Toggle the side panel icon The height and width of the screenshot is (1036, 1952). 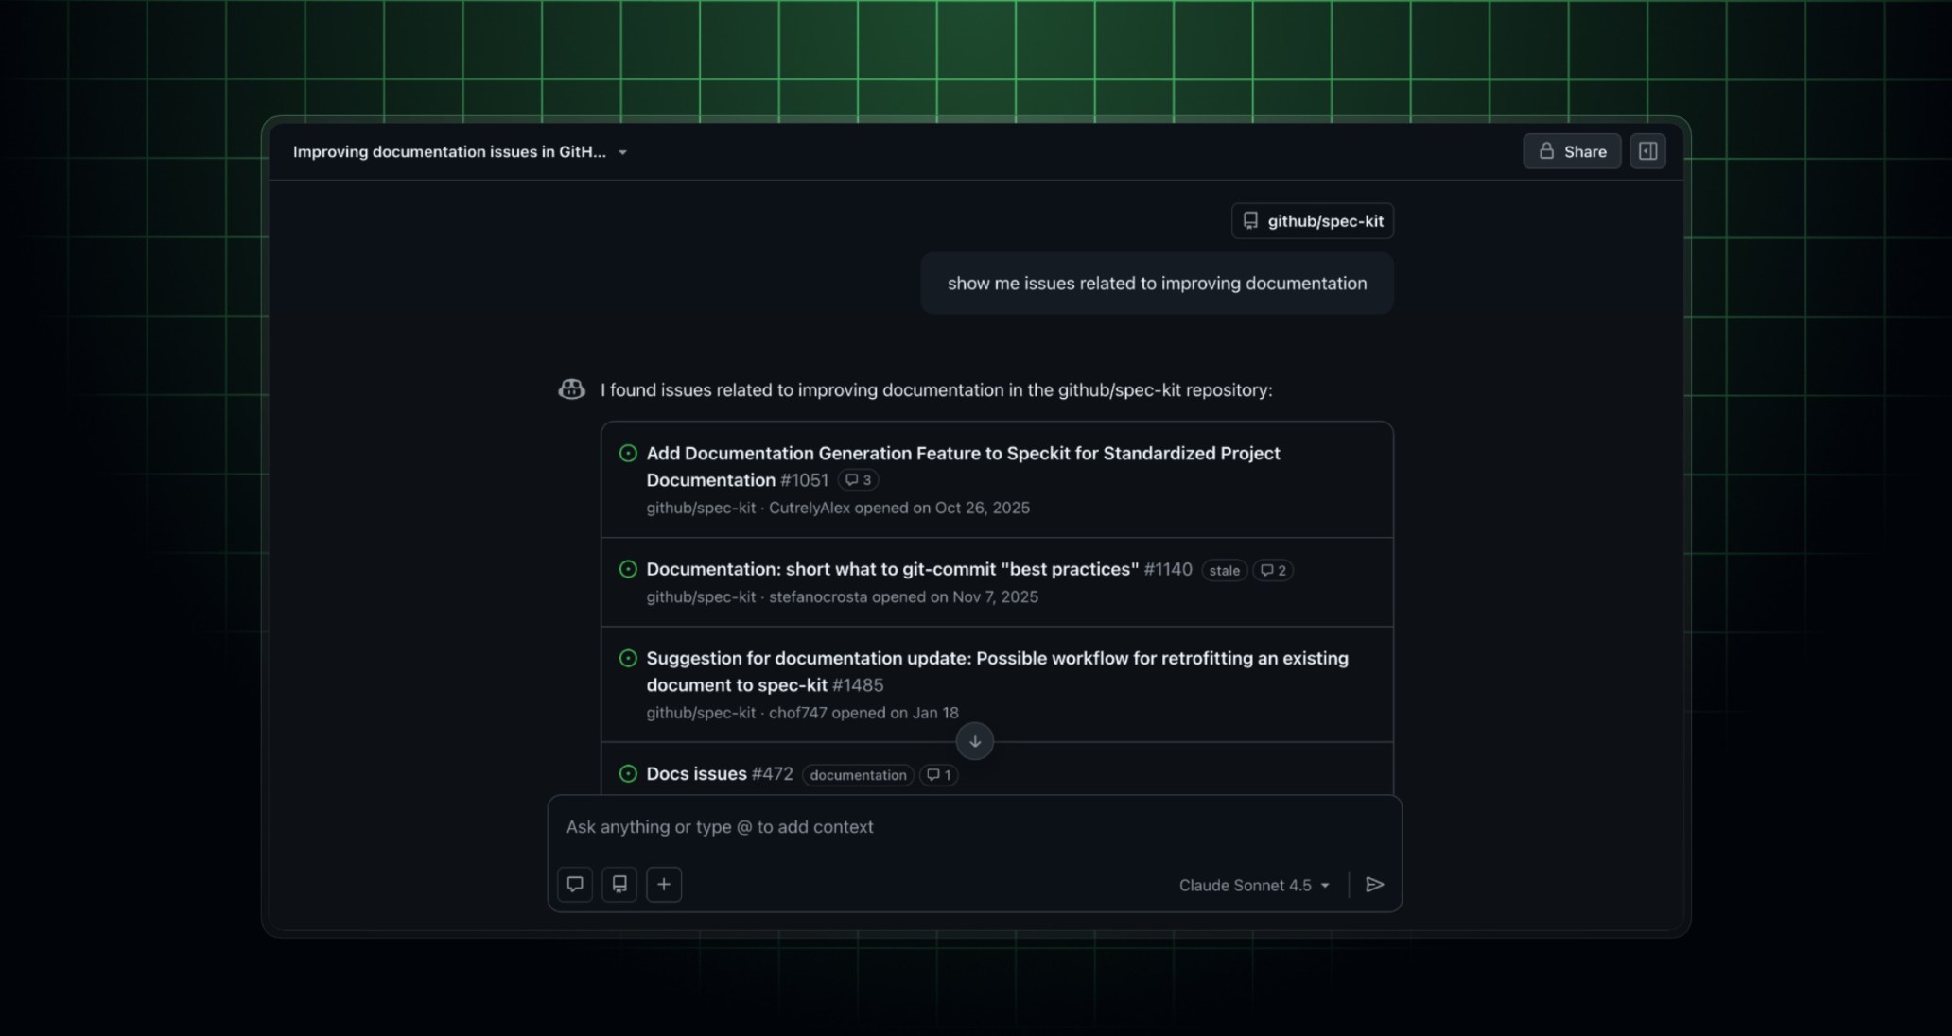tap(1647, 151)
